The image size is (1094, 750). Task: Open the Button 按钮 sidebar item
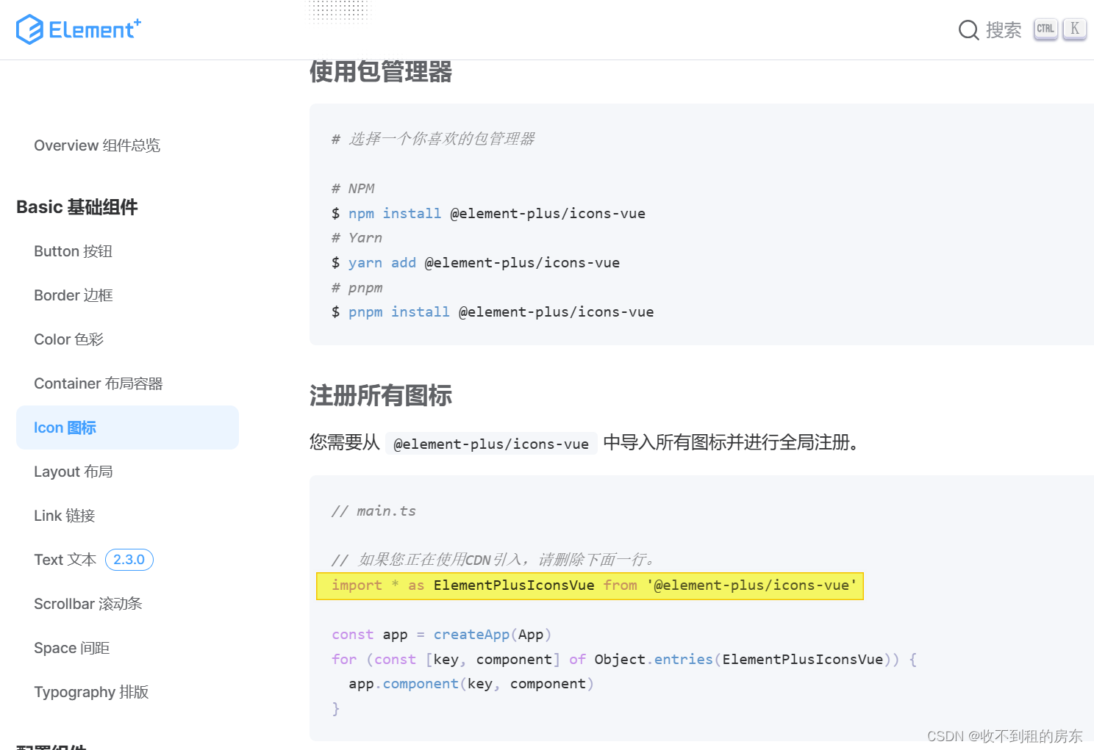coord(73,251)
